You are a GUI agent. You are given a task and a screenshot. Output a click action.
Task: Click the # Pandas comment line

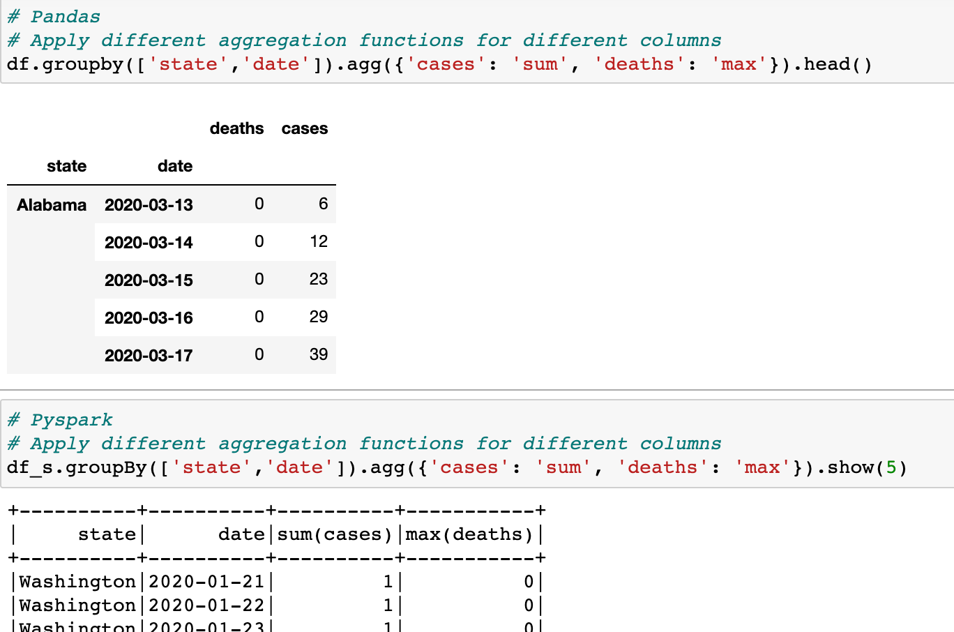click(54, 15)
